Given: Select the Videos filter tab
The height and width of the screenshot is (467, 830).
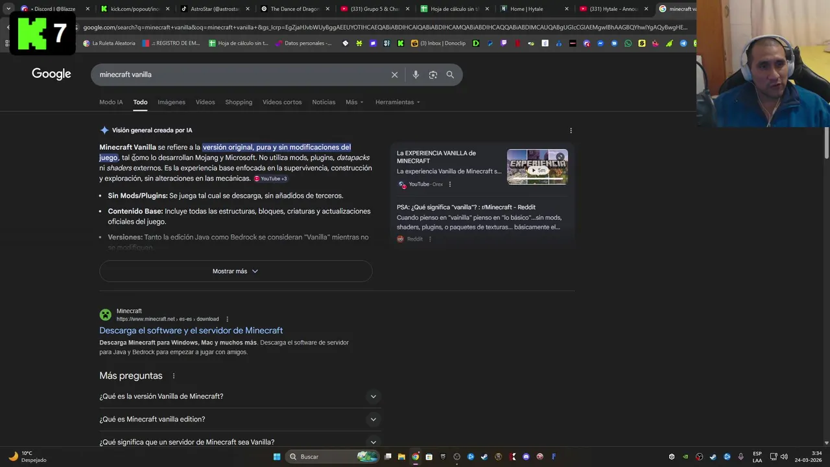Looking at the screenshot, I should (205, 102).
